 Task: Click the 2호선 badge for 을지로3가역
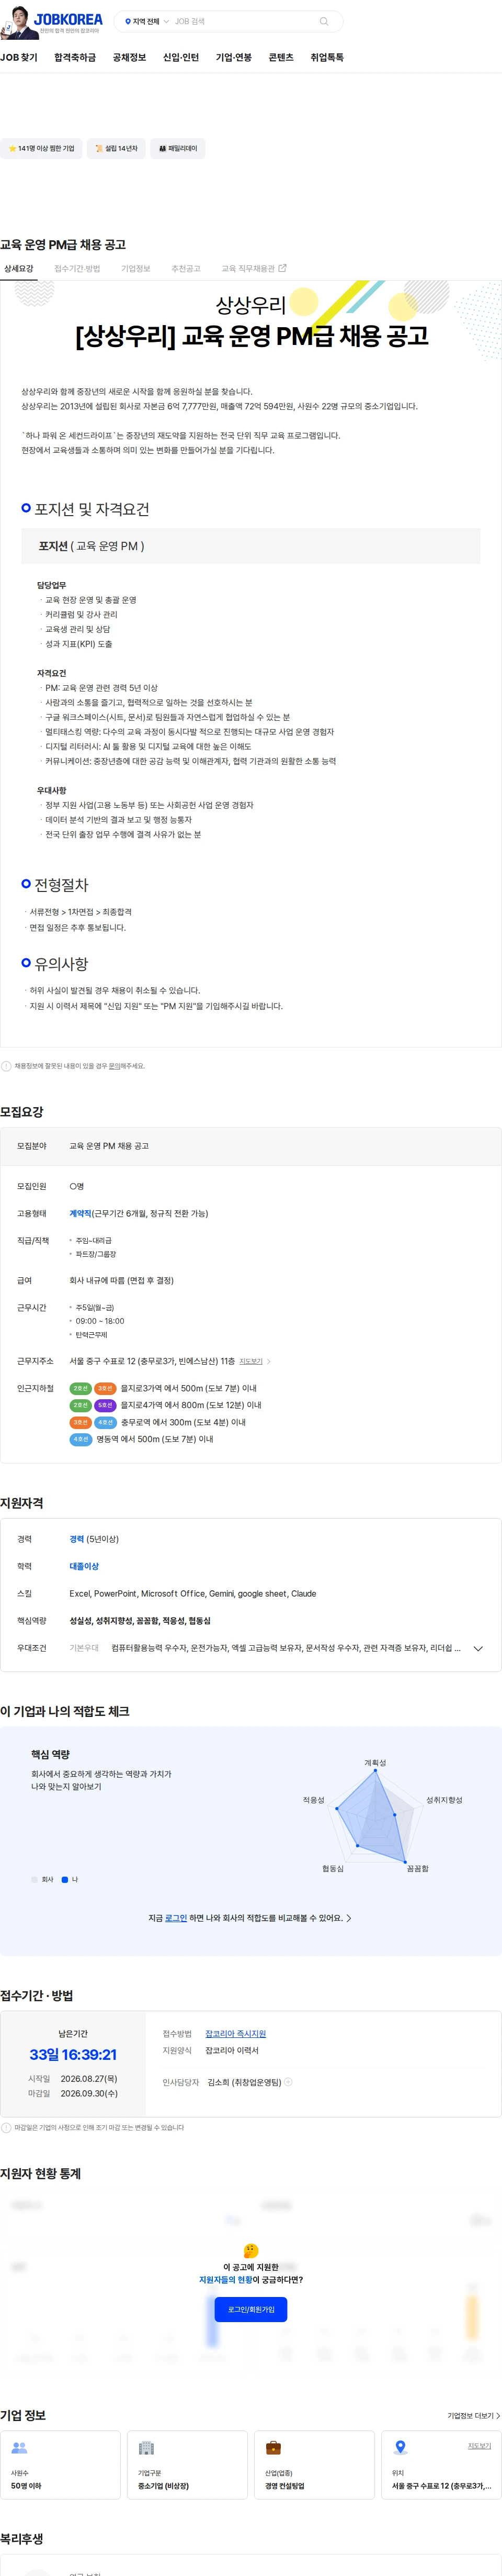80,1388
